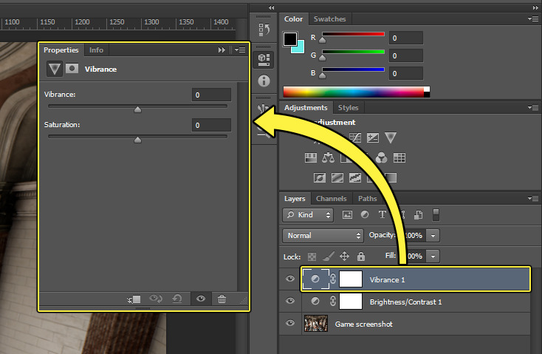
Task: Click the Saturation slider handle
Action: [137, 139]
